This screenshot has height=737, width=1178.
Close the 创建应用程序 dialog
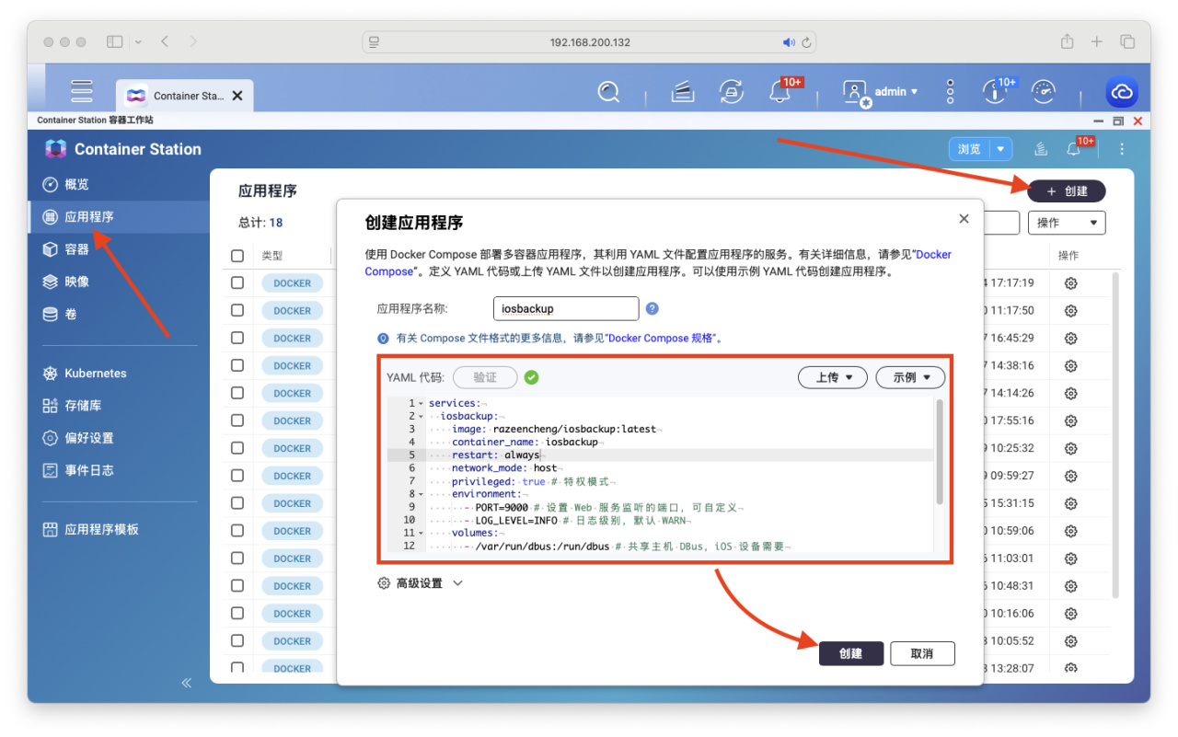(964, 219)
